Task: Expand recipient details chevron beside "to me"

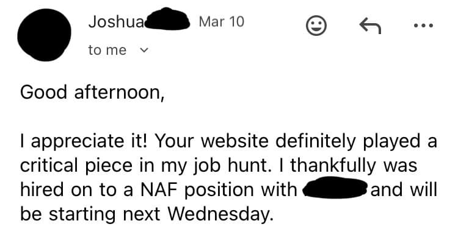Action: tap(144, 51)
